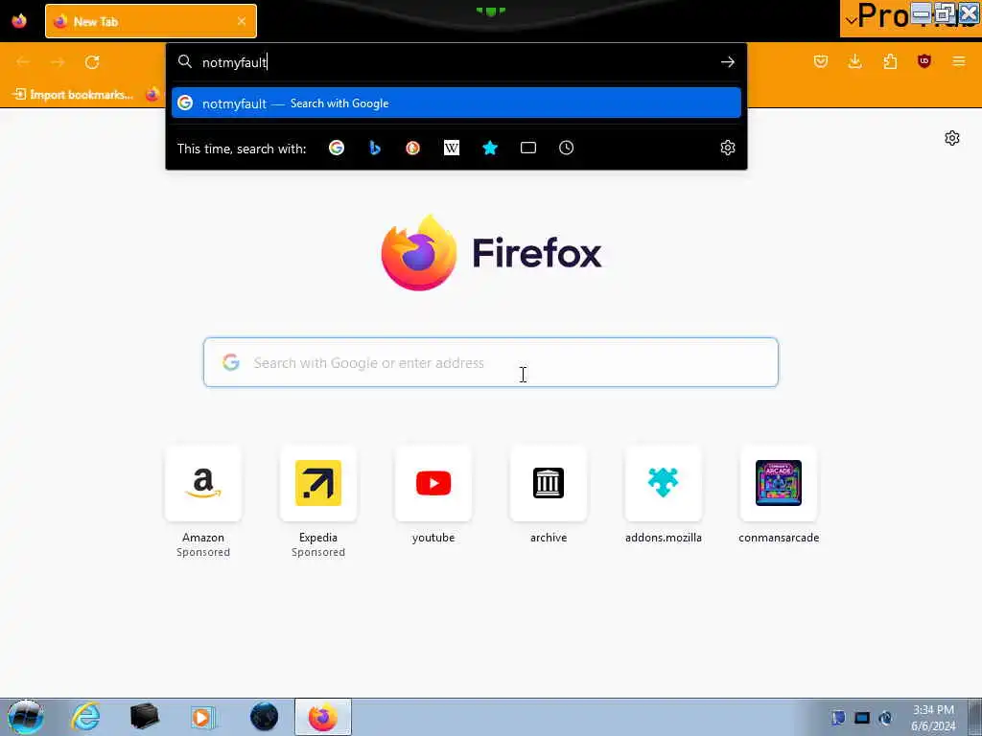
Task: Click the blue flag tray icon
Action: [838, 718]
